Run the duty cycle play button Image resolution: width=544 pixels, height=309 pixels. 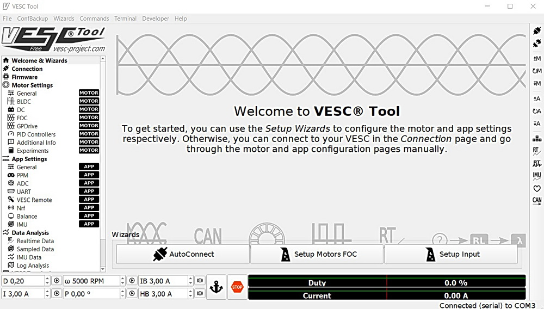[x=57, y=281]
